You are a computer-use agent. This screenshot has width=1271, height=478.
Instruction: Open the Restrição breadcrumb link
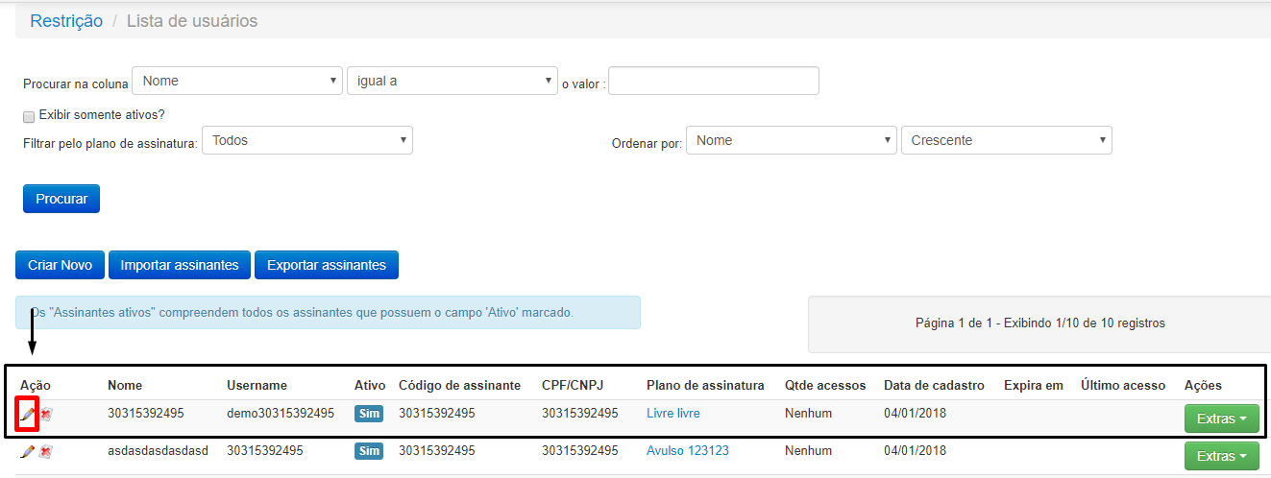tap(66, 21)
